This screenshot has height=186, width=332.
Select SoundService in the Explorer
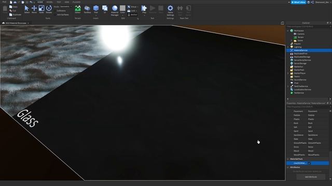(x=300, y=80)
